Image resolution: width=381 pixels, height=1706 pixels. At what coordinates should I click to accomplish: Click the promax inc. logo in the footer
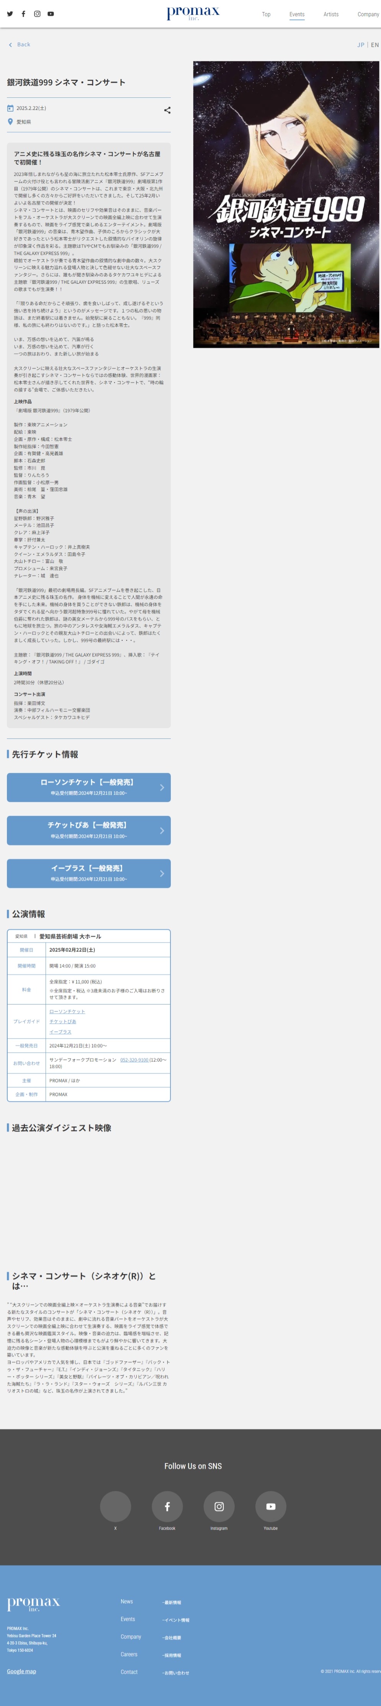click(x=34, y=1604)
